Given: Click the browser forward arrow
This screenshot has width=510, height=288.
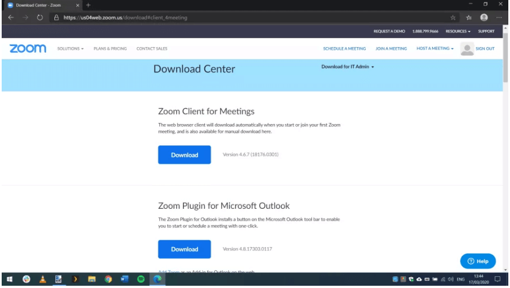Looking at the screenshot, I should pyautogui.click(x=25, y=17).
